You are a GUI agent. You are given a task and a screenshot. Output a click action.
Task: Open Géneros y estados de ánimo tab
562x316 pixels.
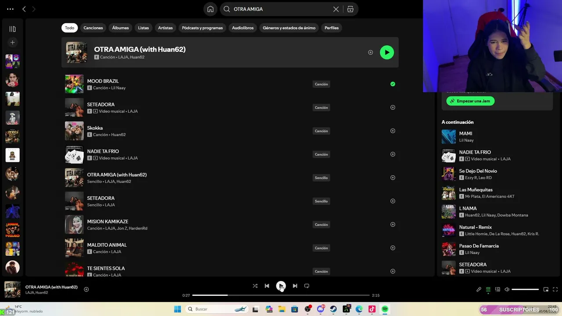(x=289, y=28)
